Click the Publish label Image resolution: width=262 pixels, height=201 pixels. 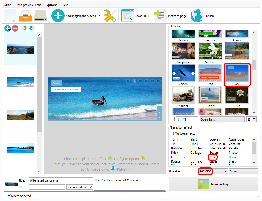(209, 16)
